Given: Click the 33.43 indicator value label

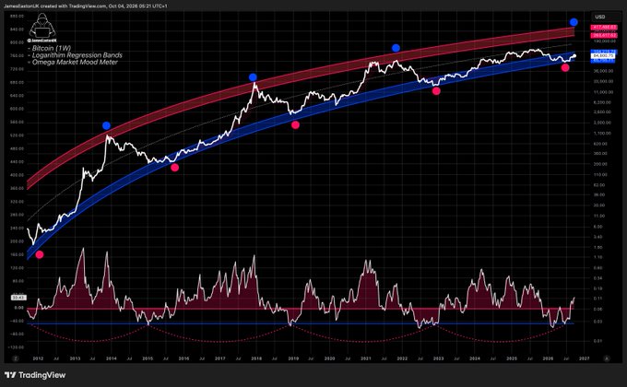Looking at the screenshot, I should (x=18, y=298).
